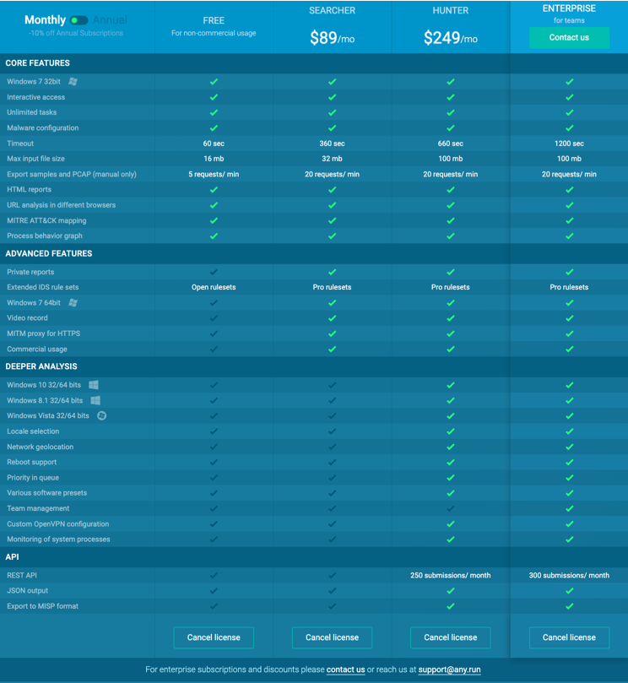Click the Windows 8.1 logo icon
Viewport: 628px width, 683px height.
[x=95, y=400]
